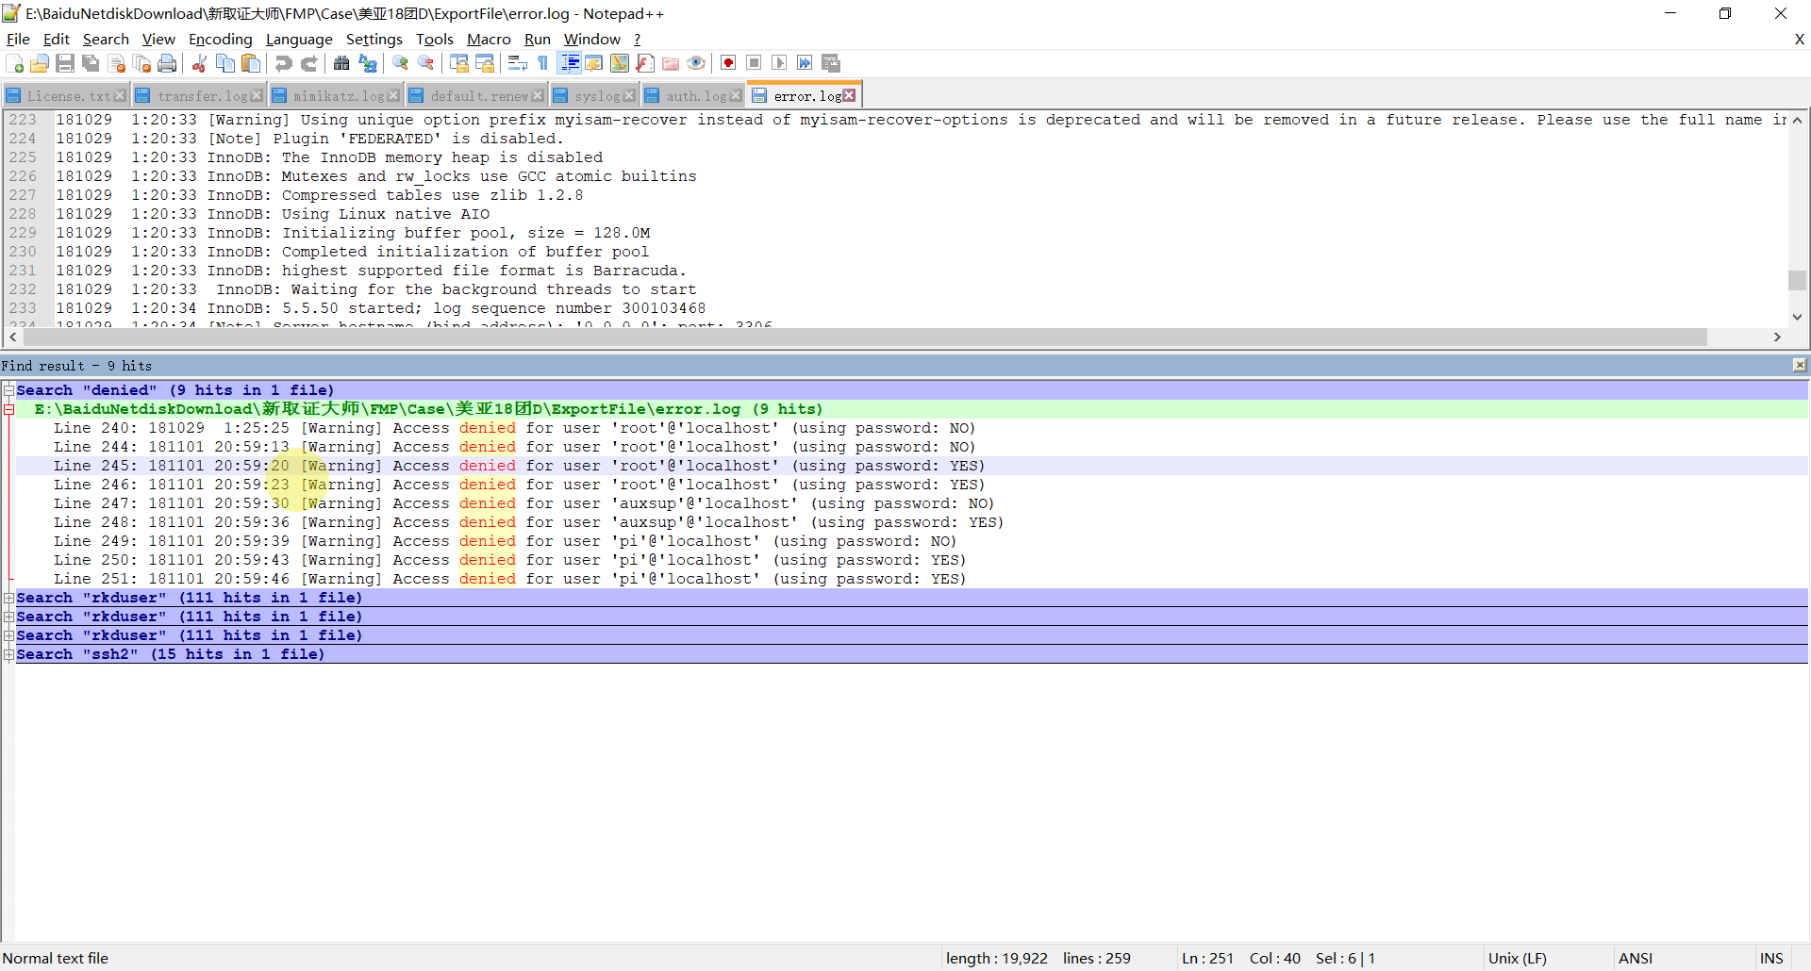This screenshot has height=971, width=1811.
Task: Create a new file via toolbar
Action: coord(15,63)
